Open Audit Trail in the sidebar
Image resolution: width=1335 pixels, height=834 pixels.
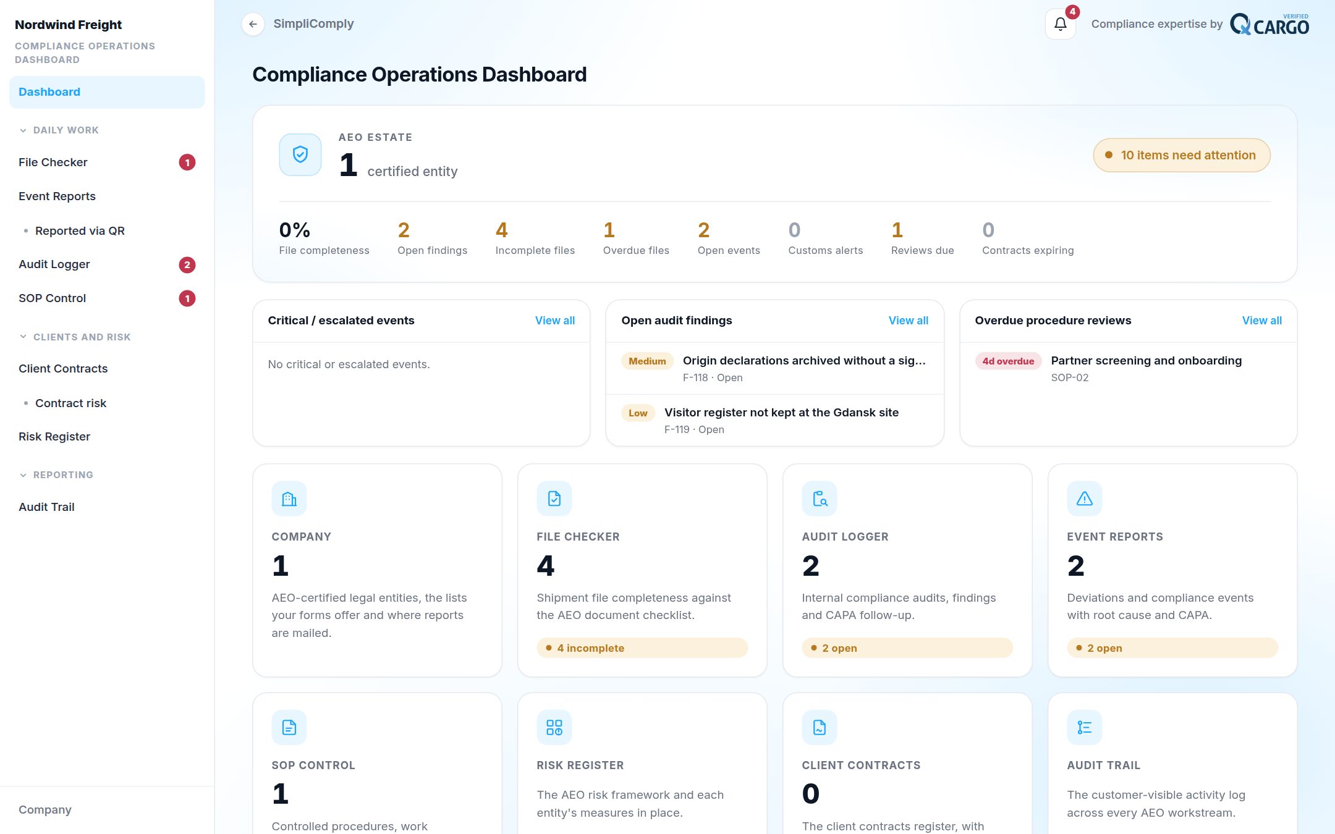107,507
